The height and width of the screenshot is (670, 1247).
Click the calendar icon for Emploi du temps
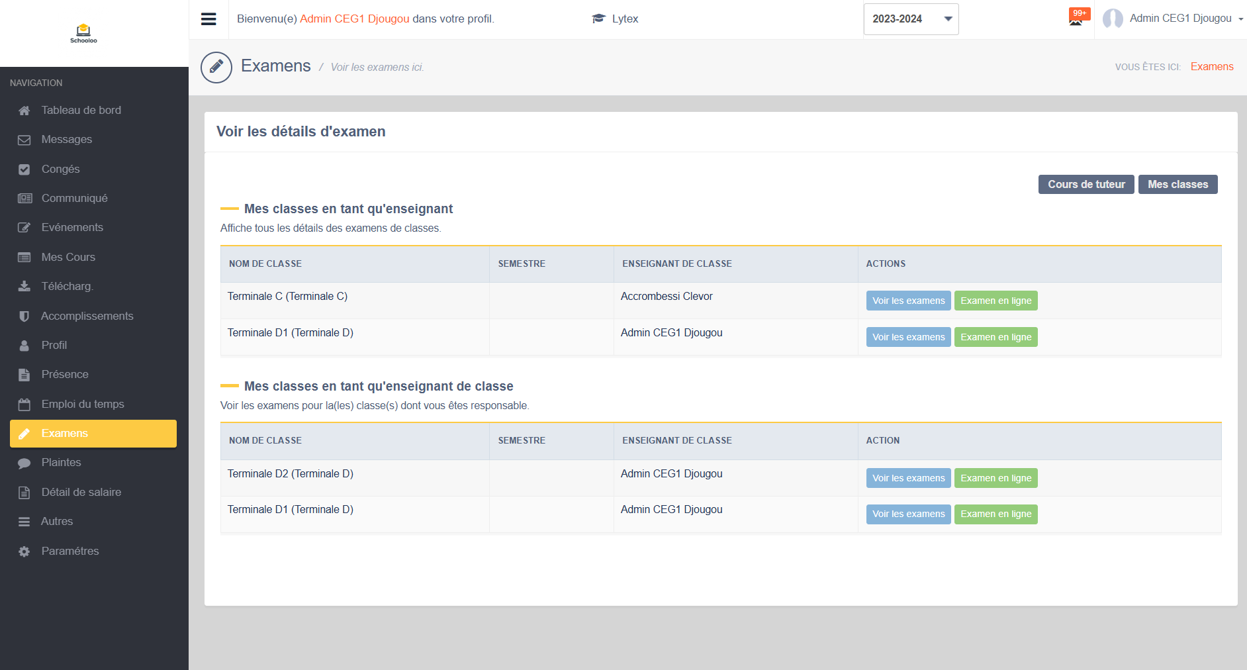24,405
